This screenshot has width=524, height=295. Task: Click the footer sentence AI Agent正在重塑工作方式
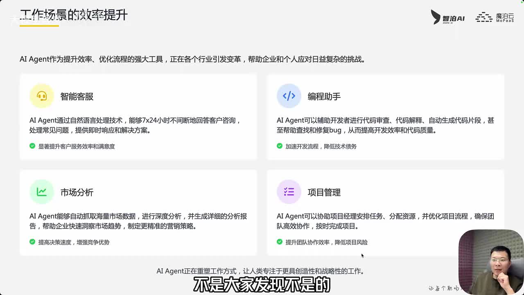click(x=260, y=271)
